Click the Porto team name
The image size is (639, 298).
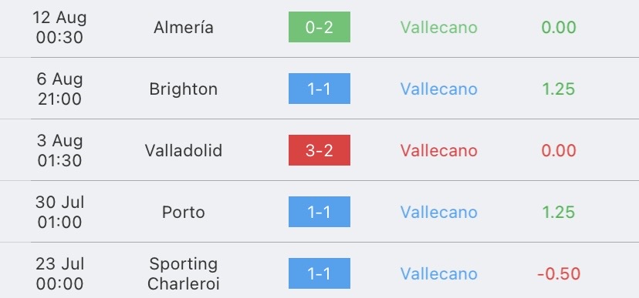click(x=184, y=212)
